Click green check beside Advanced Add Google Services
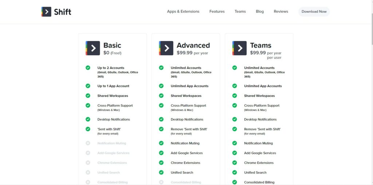373x185 pixels. coord(161,153)
